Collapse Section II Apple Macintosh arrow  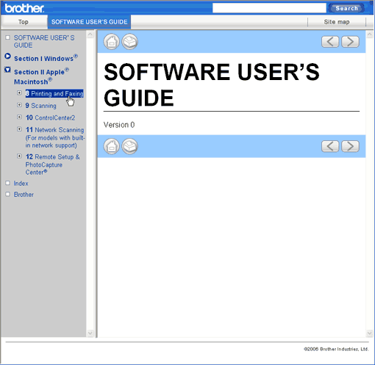tap(7, 70)
